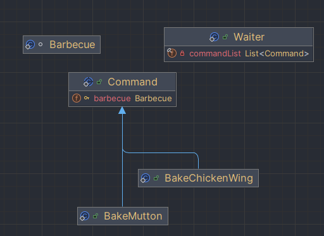Click the green public lock in Waiter

point(225,37)
